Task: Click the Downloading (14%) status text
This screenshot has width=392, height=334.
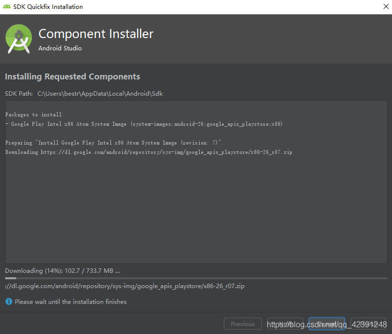Action: pos(62,270)
